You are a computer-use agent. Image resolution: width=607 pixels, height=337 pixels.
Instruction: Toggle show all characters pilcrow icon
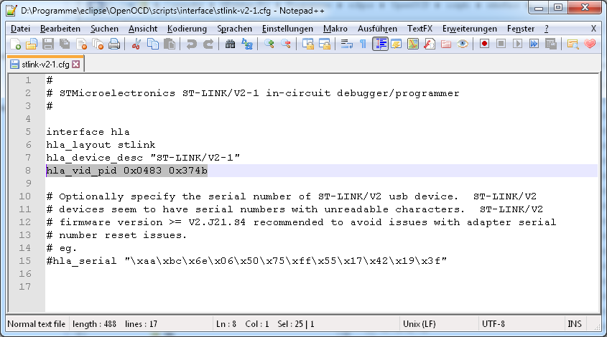(363, 44)
